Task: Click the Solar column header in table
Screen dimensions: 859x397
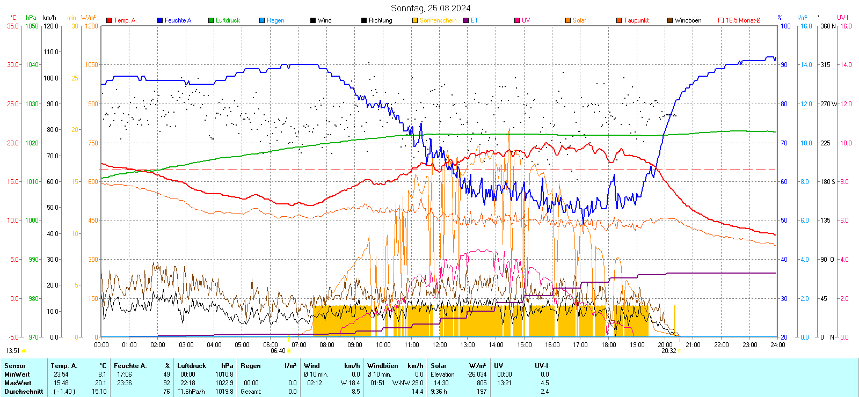Action: click(x=439, y=366)
